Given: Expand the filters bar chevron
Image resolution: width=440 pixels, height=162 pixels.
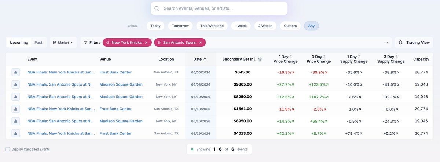Looking at the screenshot, I should tap(386, 43).
